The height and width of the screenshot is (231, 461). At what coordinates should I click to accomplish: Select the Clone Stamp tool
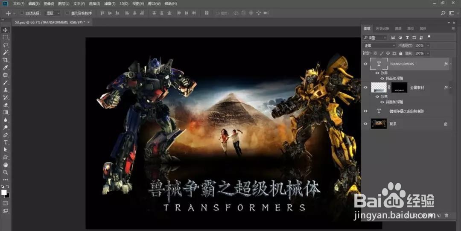5,90
